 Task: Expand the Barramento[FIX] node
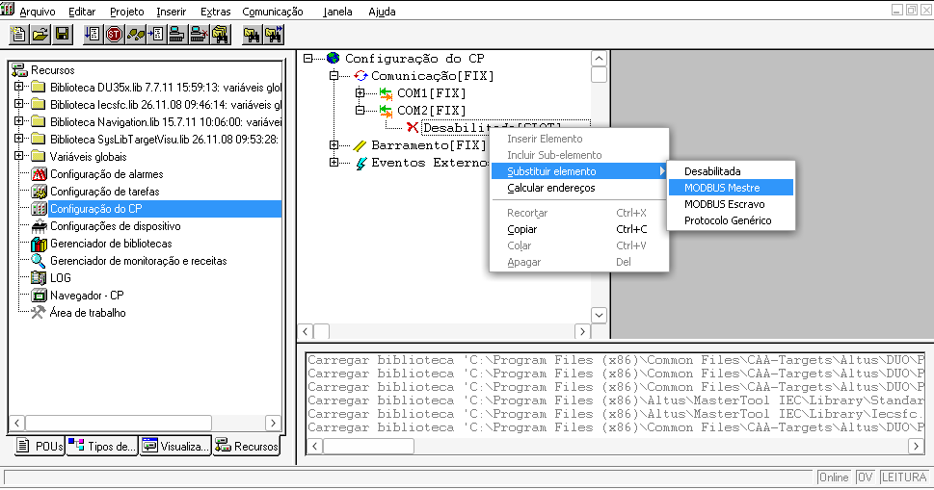point(334,144)
